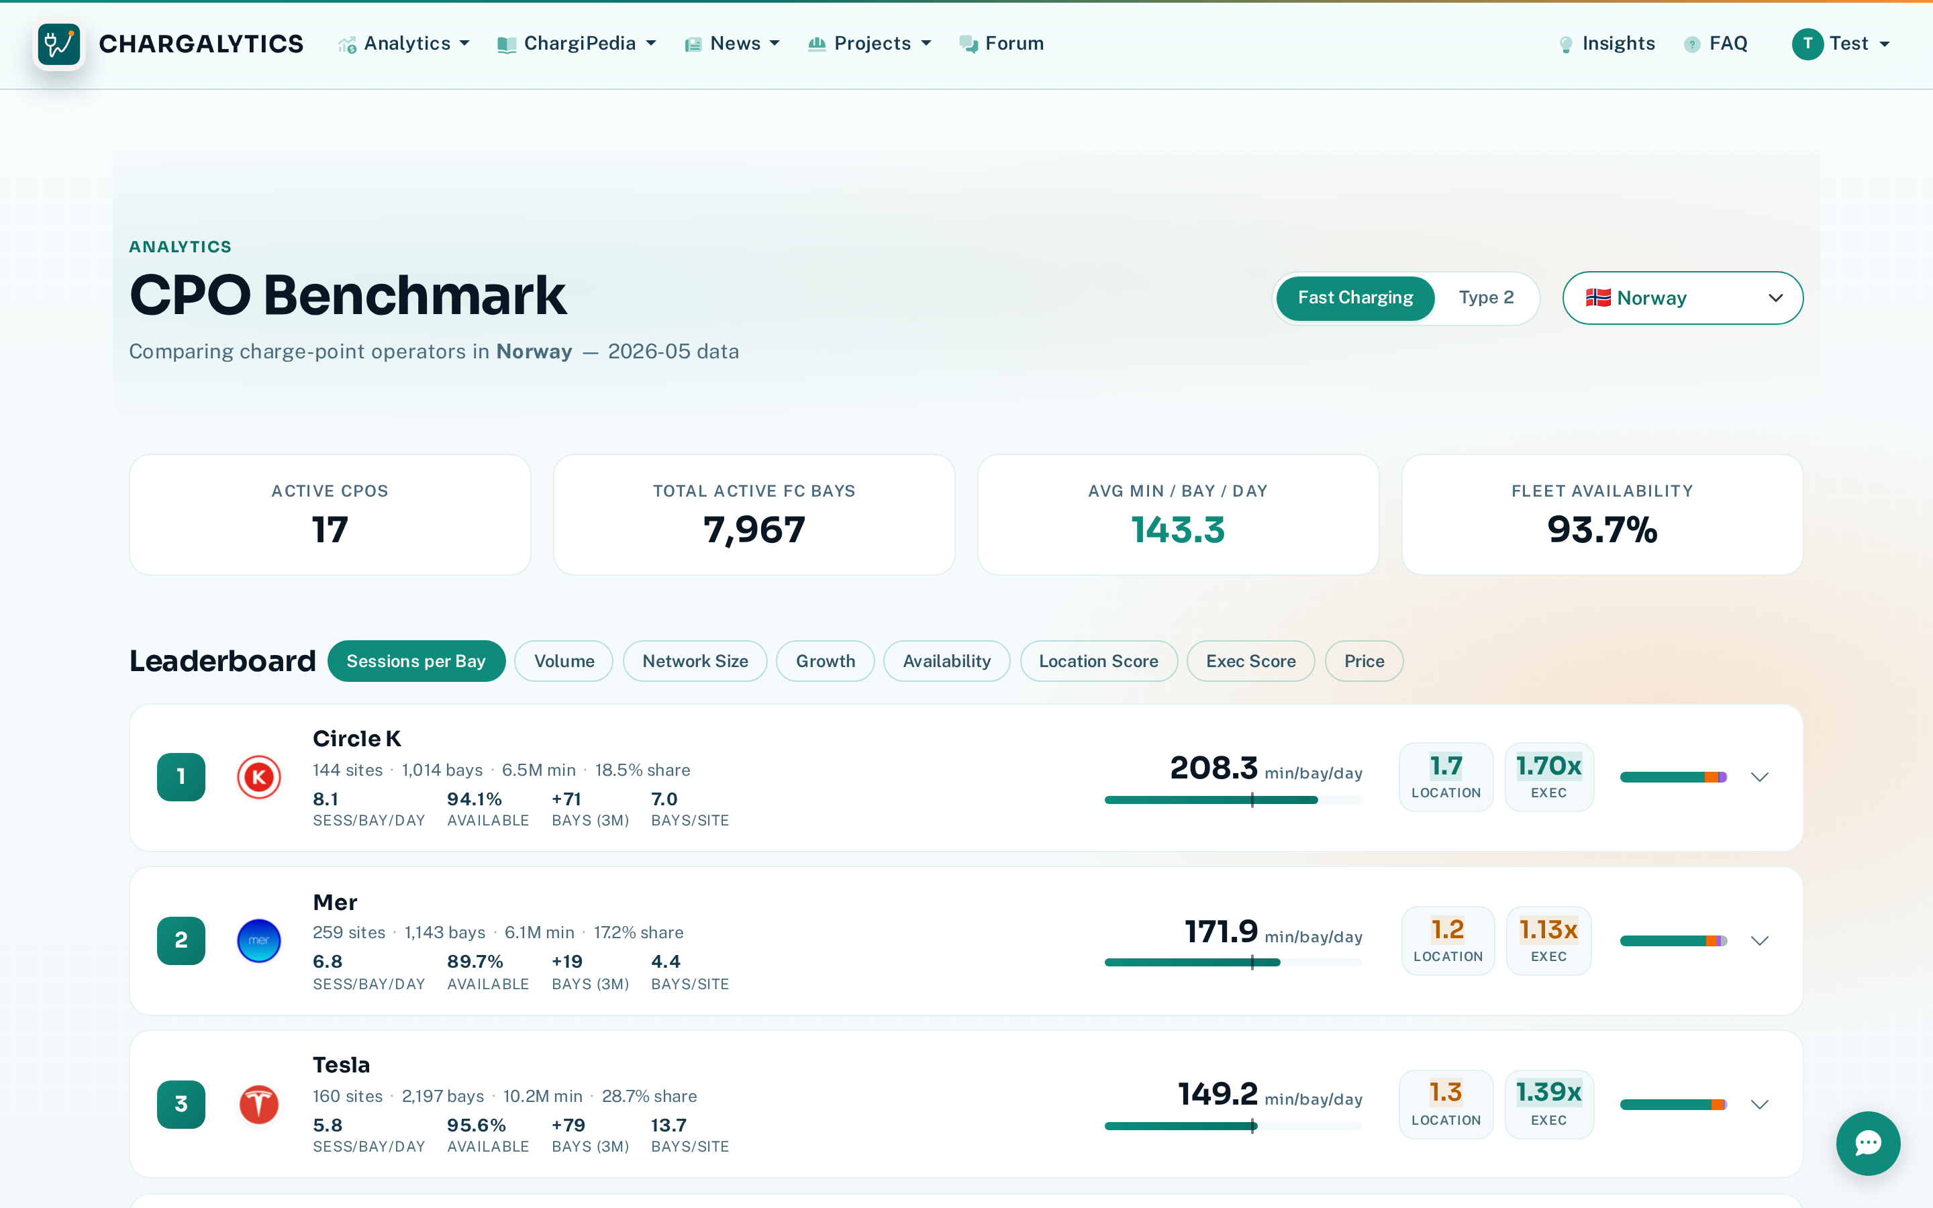Select Fast Charging mode

(x=1356, y=298)
